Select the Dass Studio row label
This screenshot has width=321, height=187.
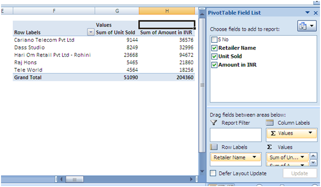pos(30,47)
